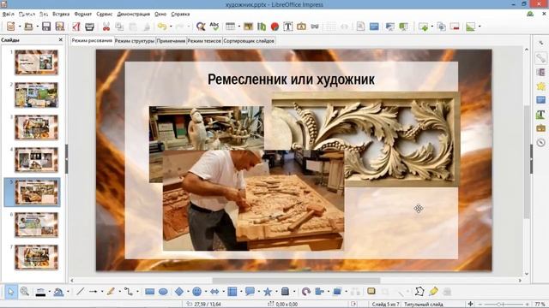The width and height of the screenshot is (549, 308).
Task: Switch to Режим структуры tab
Action: point(135,41)
